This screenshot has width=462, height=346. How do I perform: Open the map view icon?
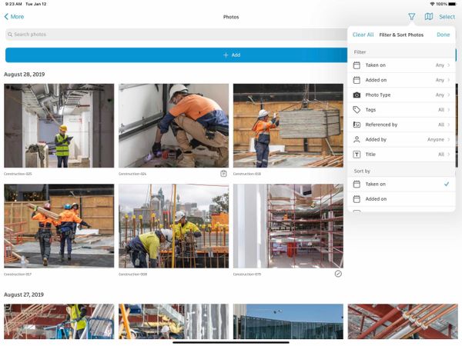[429, 16]
